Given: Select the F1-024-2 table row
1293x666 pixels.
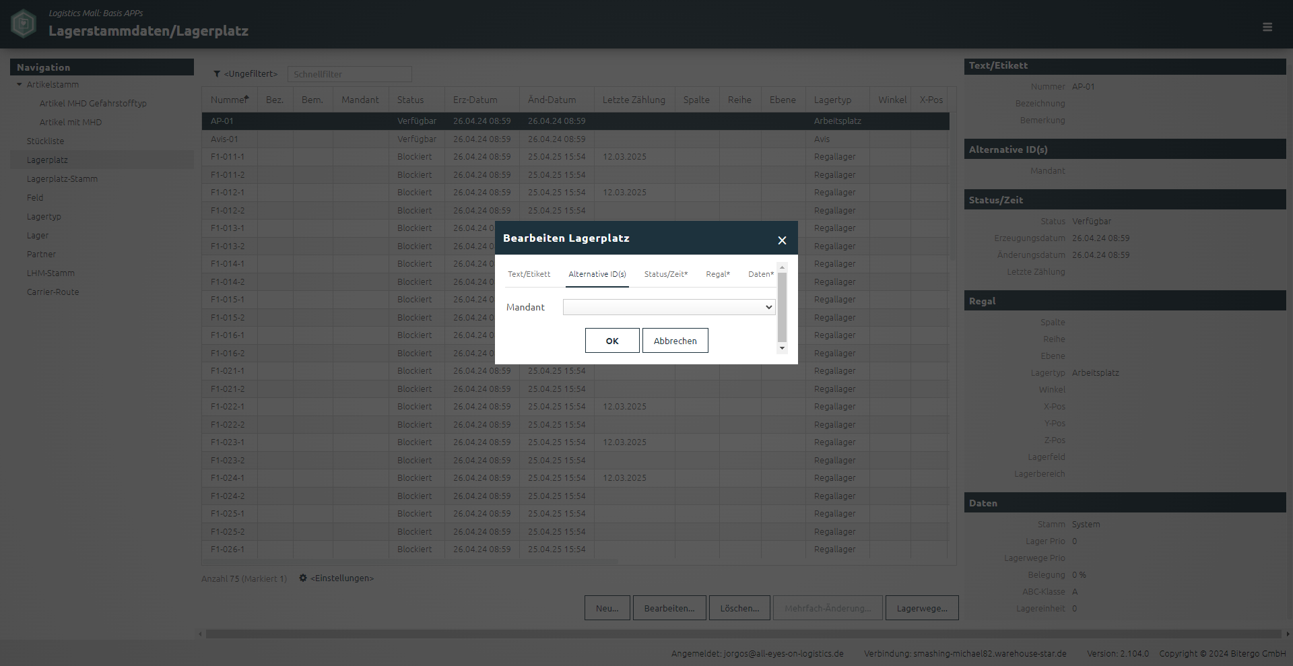Looking at the screenshot, I should coord(576,496).
